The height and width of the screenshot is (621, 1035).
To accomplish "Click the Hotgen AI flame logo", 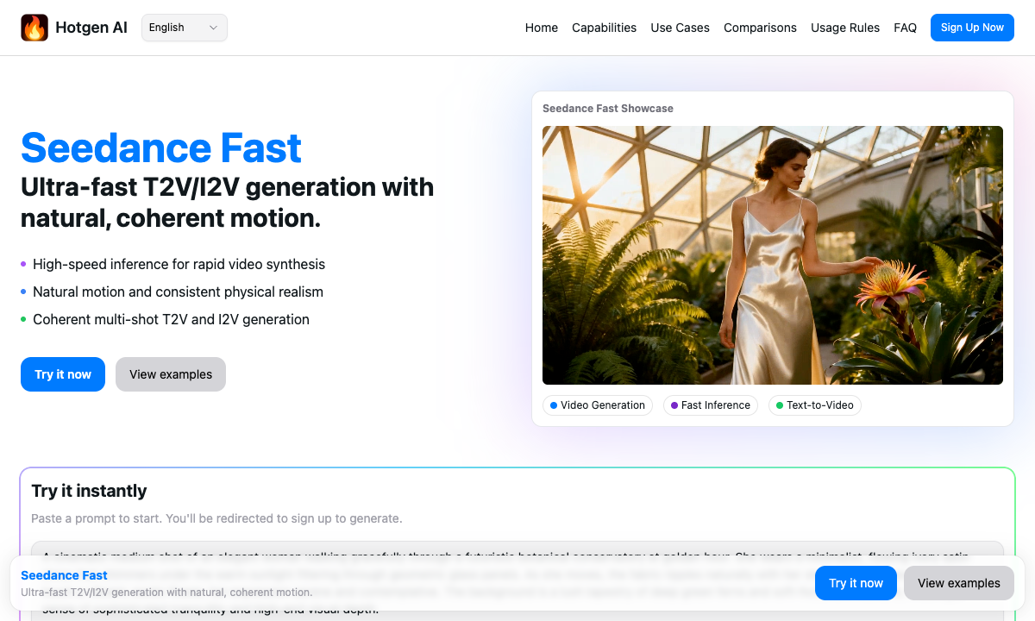I will pyautogui.click(x=34, y=27).
